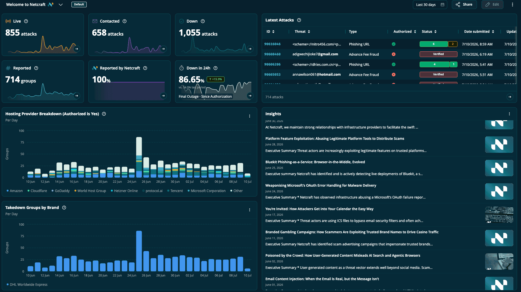Toggle Cloudflare series in chart legend
This screenshot has height=292, width=521.
pos(37,191)
